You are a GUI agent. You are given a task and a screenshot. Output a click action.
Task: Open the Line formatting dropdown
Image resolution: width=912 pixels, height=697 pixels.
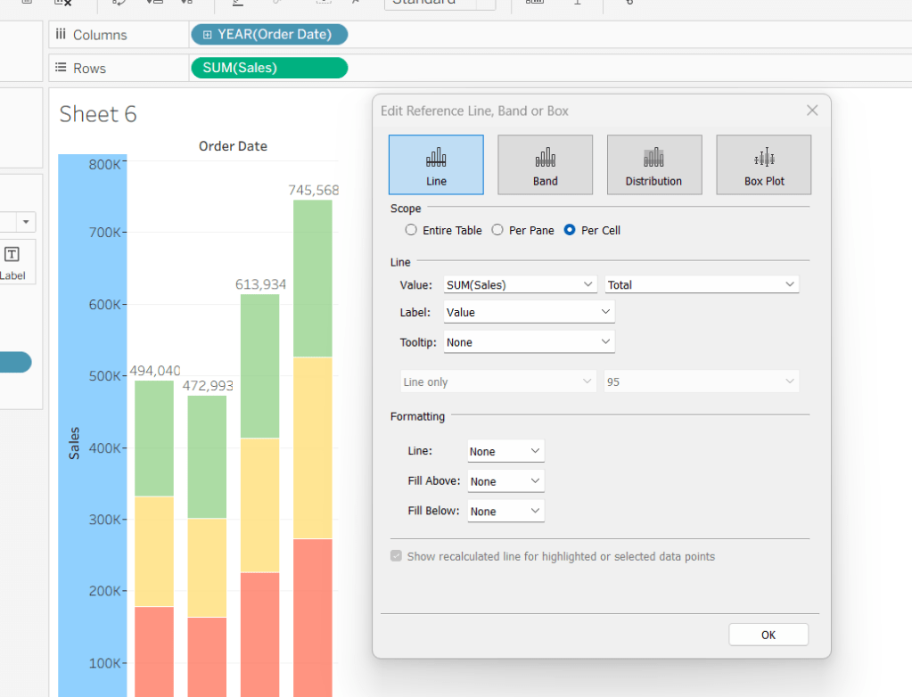coord(505,452)
